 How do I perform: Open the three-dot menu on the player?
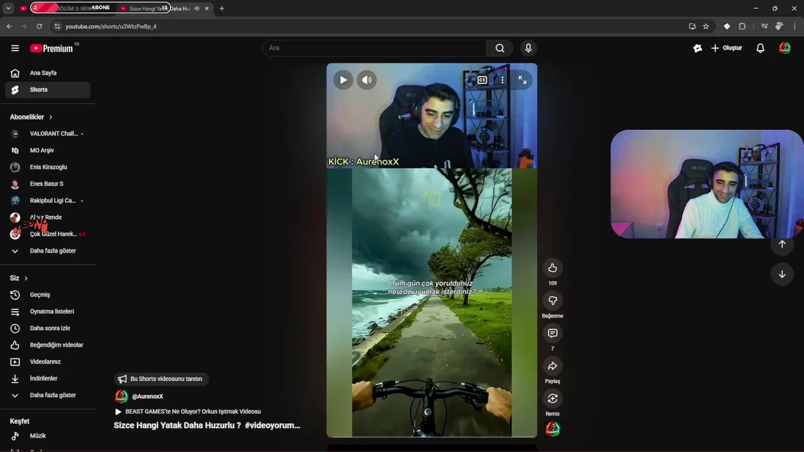coord(502,80)
